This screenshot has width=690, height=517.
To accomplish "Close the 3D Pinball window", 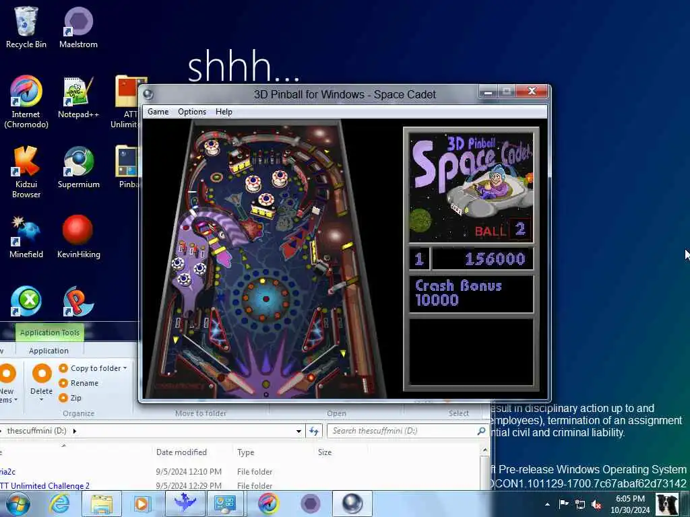I will coord(532,92).
